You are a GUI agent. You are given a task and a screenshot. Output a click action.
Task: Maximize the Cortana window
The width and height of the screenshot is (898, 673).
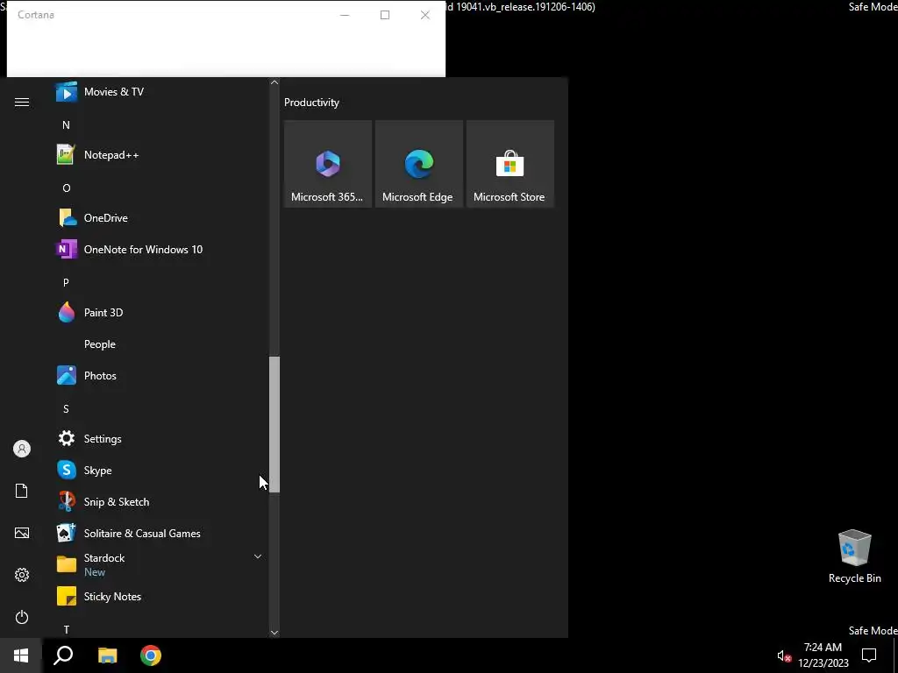tap(385, 15)
